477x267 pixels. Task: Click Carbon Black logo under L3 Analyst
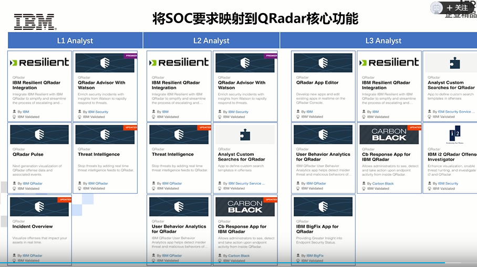click(389, 135)
